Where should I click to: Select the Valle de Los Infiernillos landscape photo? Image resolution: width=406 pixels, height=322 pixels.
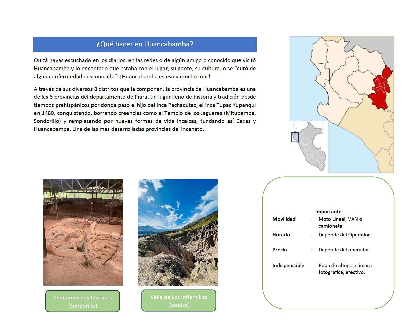click(x=178, y=232)
